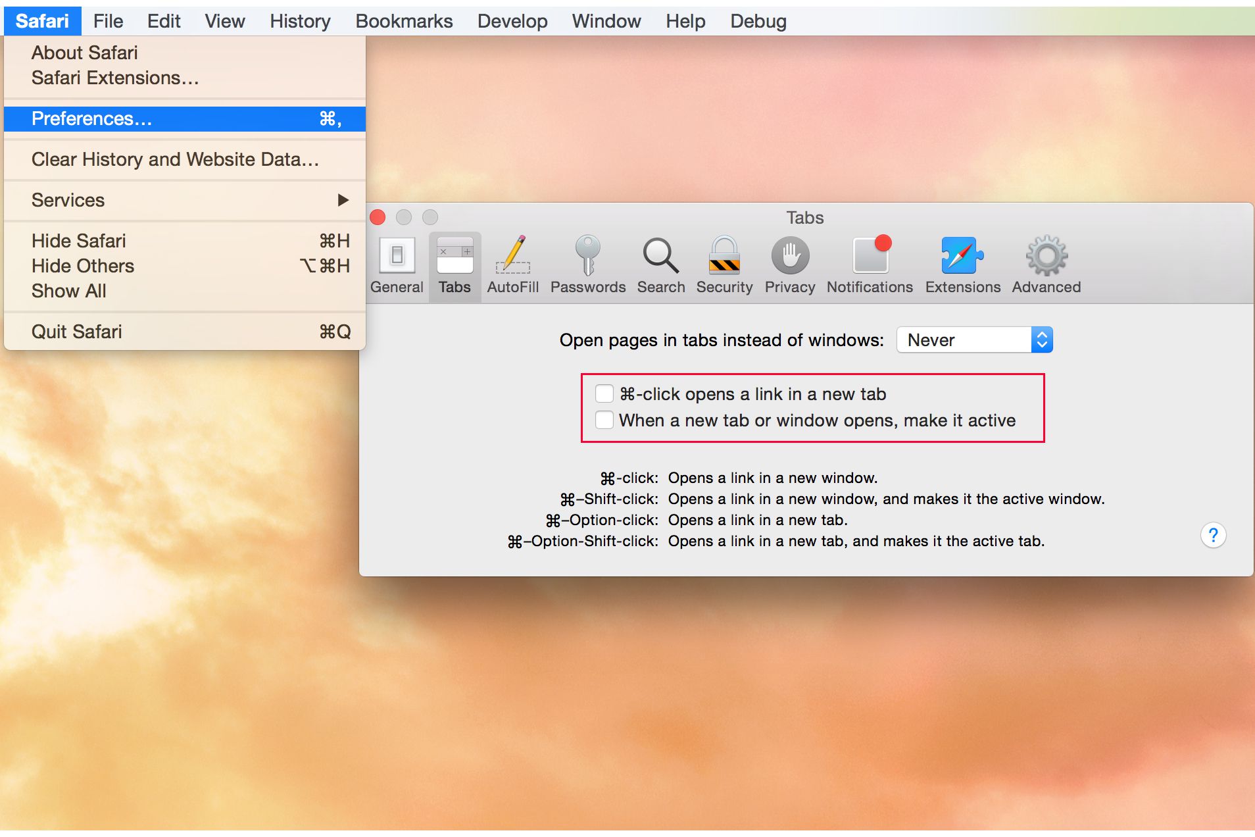Enable make new tab or window active
The image size is (1255, 837).
[x=604, y=420]
